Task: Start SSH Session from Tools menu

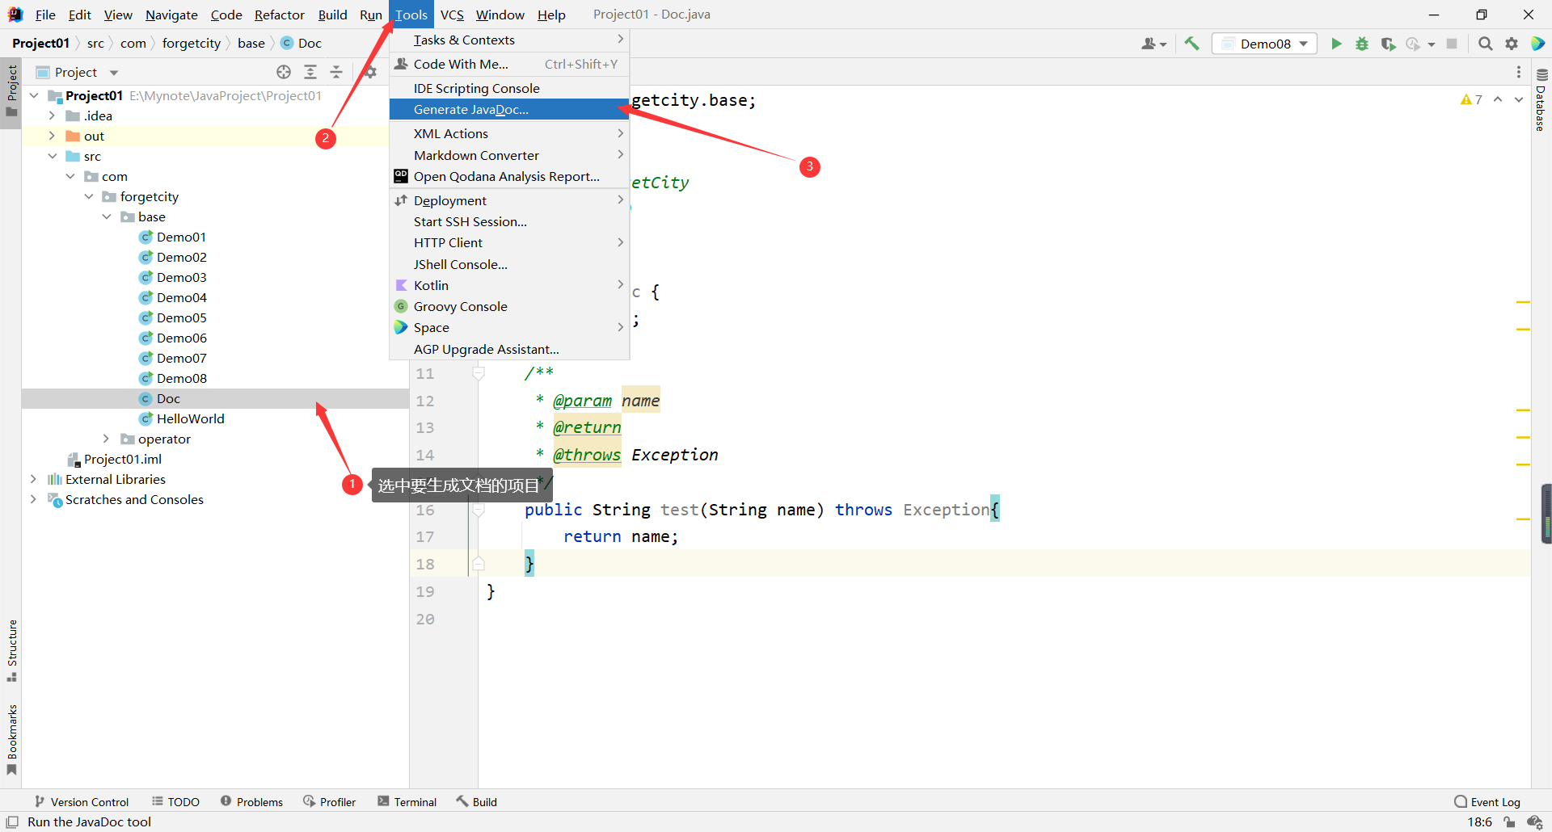Action: (x=509, y=222)
